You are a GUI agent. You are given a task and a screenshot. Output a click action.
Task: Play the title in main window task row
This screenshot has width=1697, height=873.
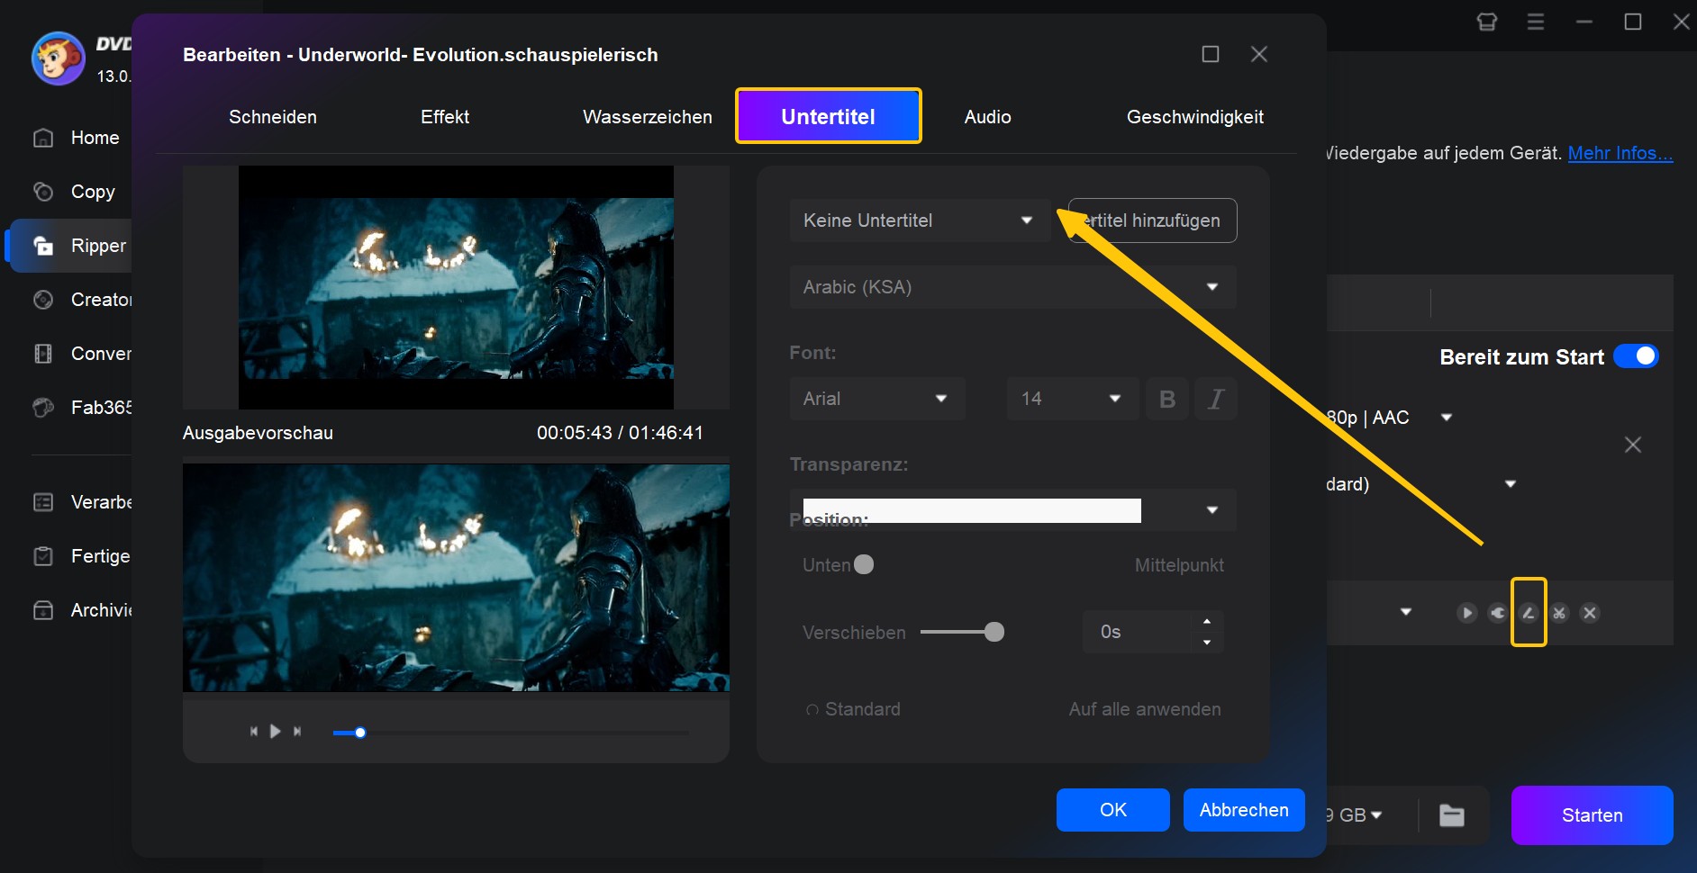[1467, 613]
